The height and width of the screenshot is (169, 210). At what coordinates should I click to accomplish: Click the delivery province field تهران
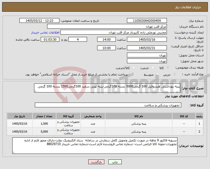pos(147,55)
